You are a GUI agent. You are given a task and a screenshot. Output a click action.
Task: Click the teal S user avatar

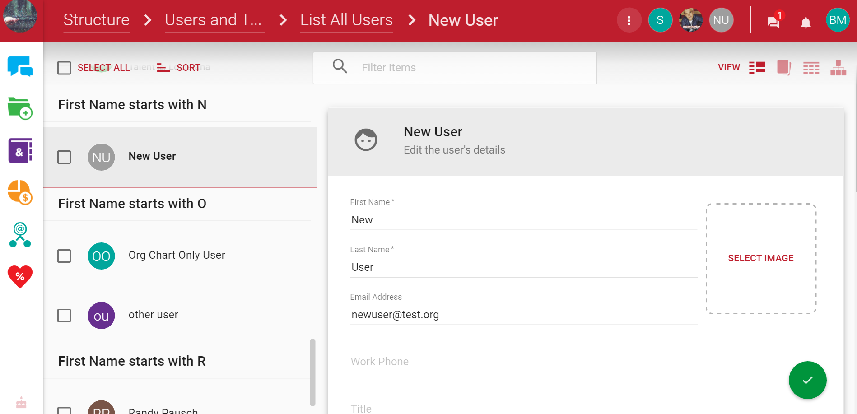[x=660, y=20]
